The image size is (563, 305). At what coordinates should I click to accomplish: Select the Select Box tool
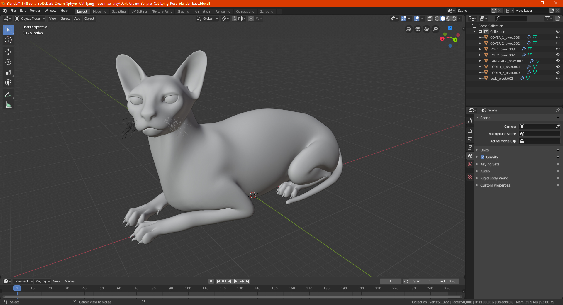(8, 30)
